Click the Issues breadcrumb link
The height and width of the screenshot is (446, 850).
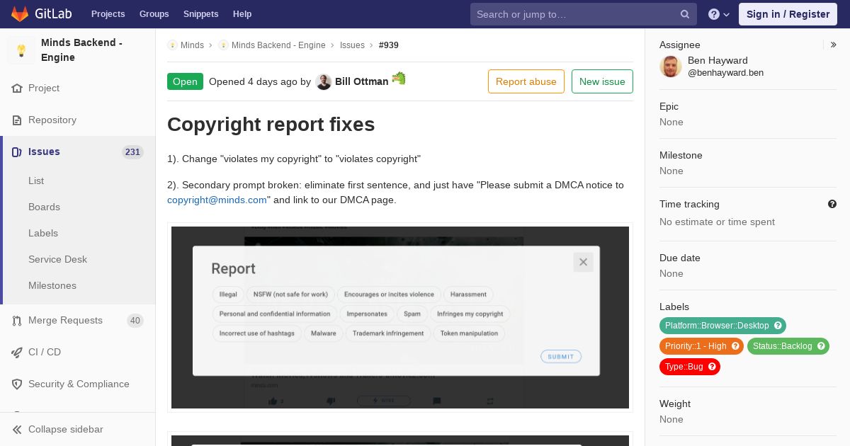pos(352,45)
